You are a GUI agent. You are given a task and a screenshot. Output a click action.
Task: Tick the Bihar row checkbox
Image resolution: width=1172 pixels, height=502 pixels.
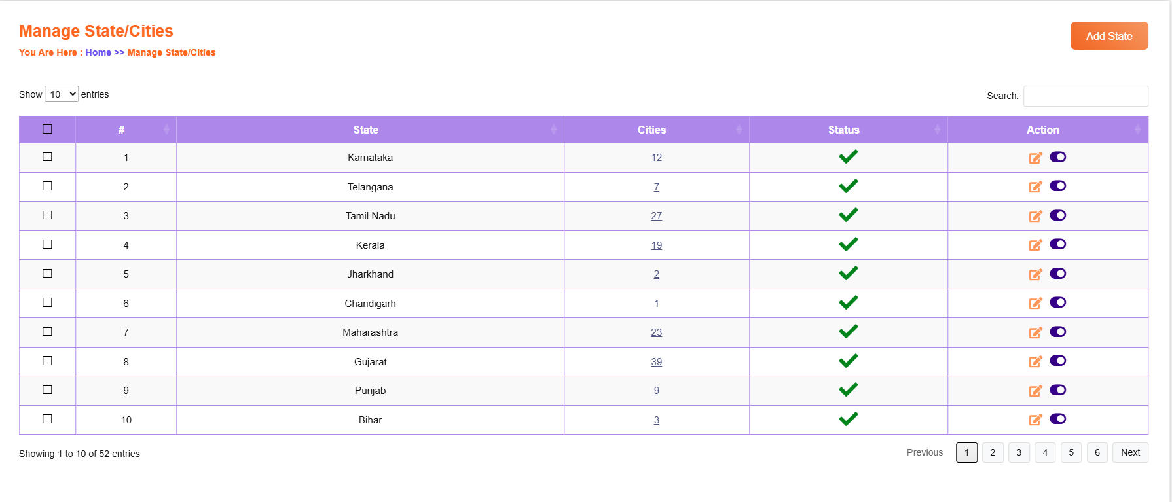click(x=47, y=419)
